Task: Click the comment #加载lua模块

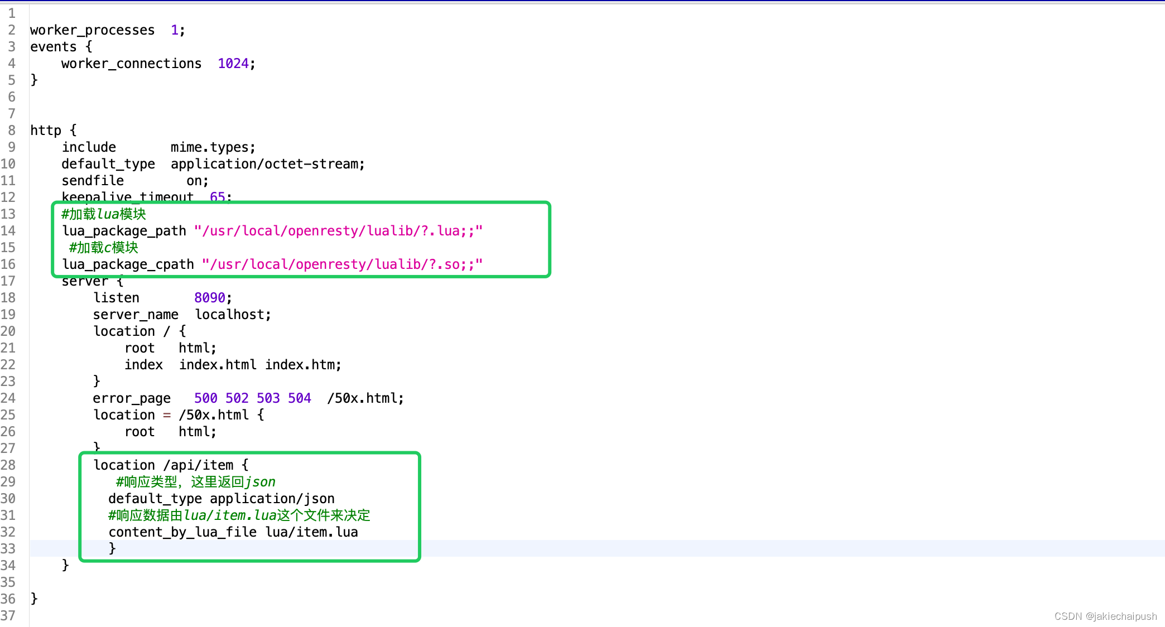Action: click(x=104, y=214)
